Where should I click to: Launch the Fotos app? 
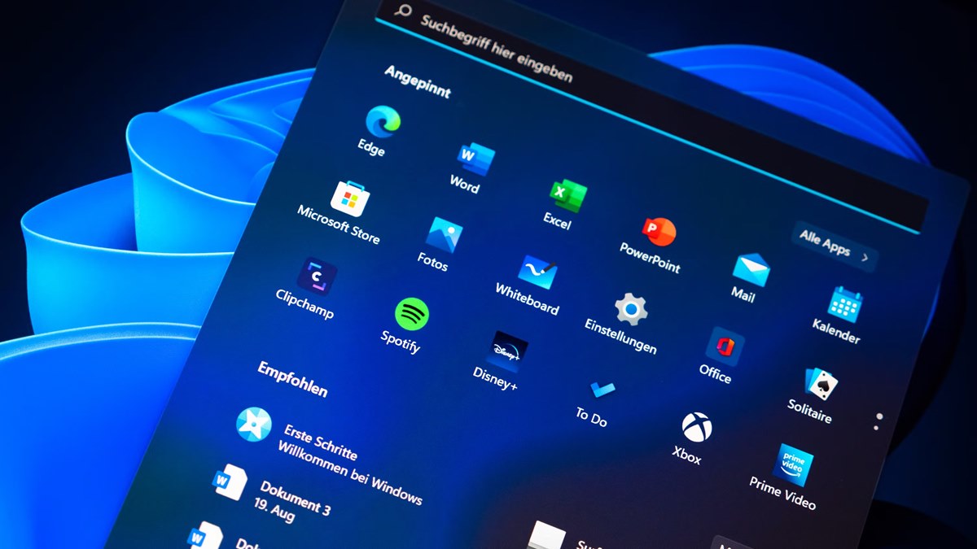tap(444, 235)
